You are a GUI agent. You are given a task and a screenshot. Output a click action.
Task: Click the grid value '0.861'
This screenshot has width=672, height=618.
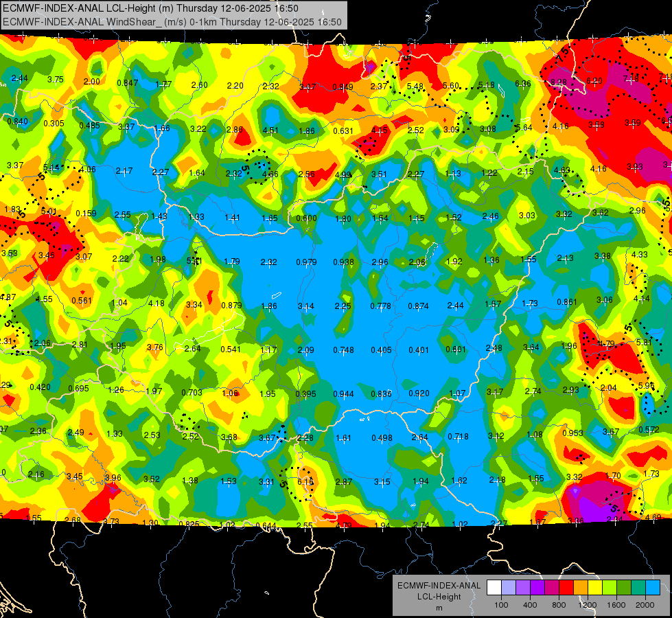[x=567, y=302]
